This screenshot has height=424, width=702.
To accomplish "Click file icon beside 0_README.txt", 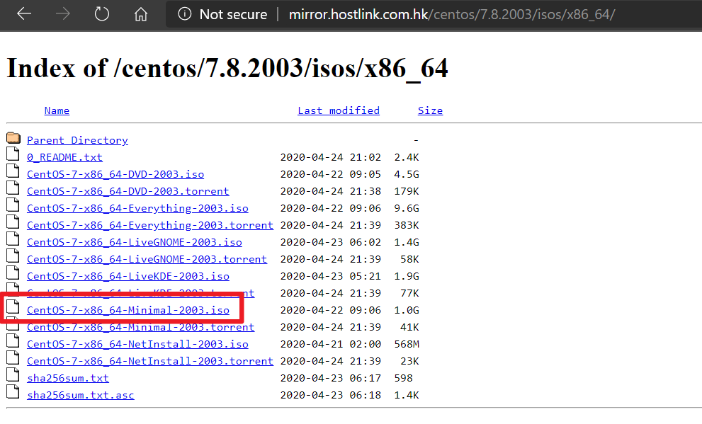I will [x=13, y=154].
